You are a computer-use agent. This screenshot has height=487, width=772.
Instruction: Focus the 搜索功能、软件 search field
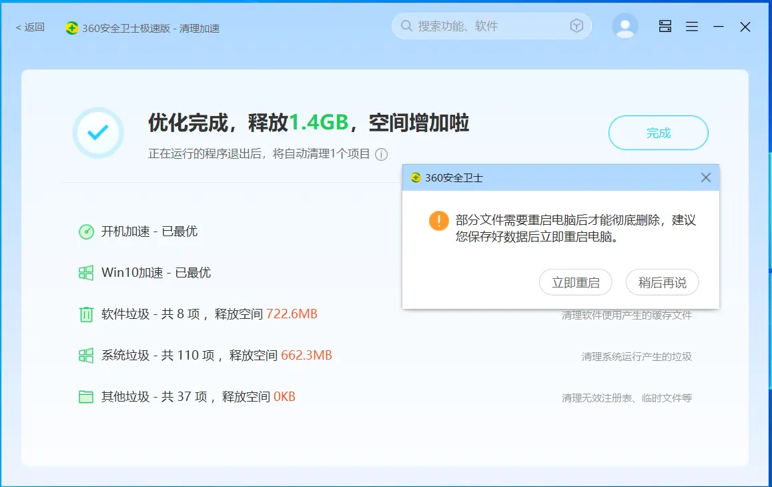click(491, 26)
